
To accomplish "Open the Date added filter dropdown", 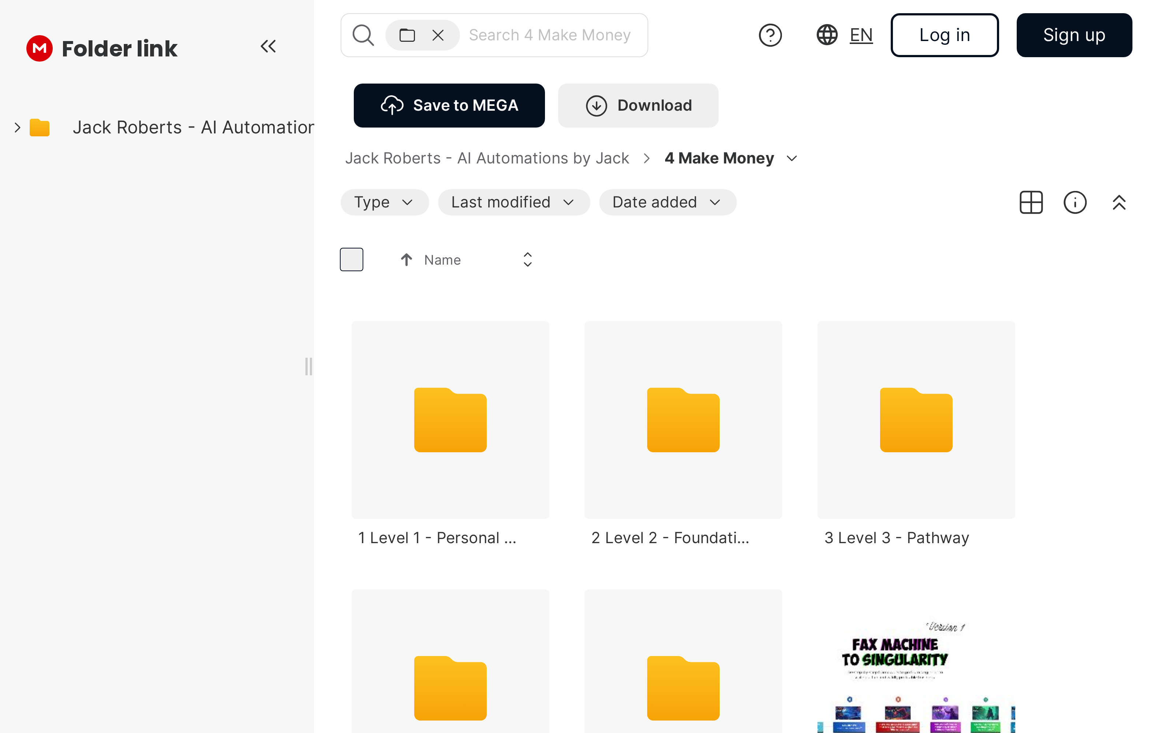I will [668, 202].
